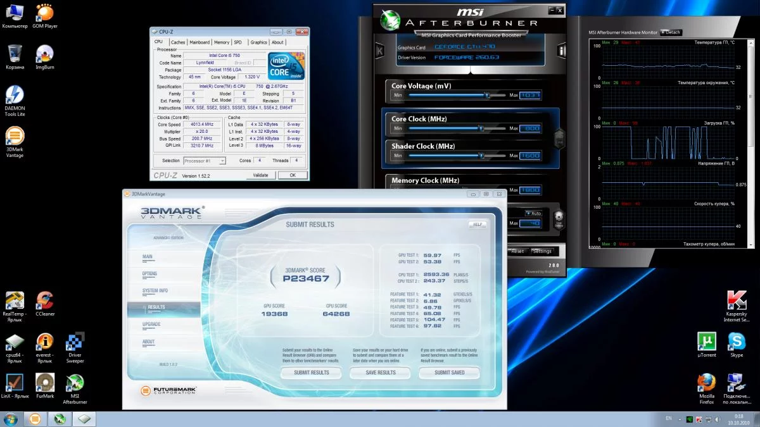Select Kaspersky Internet Security desktop icon

click(737, 307)
